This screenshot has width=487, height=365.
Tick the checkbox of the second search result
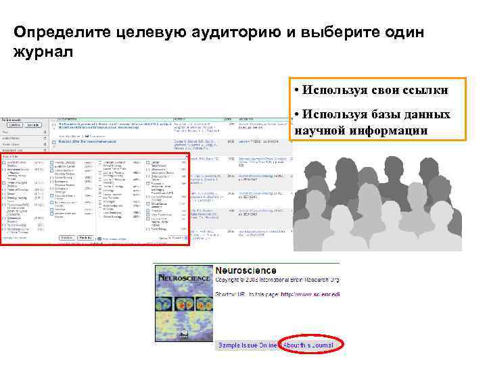coord(53,143)
